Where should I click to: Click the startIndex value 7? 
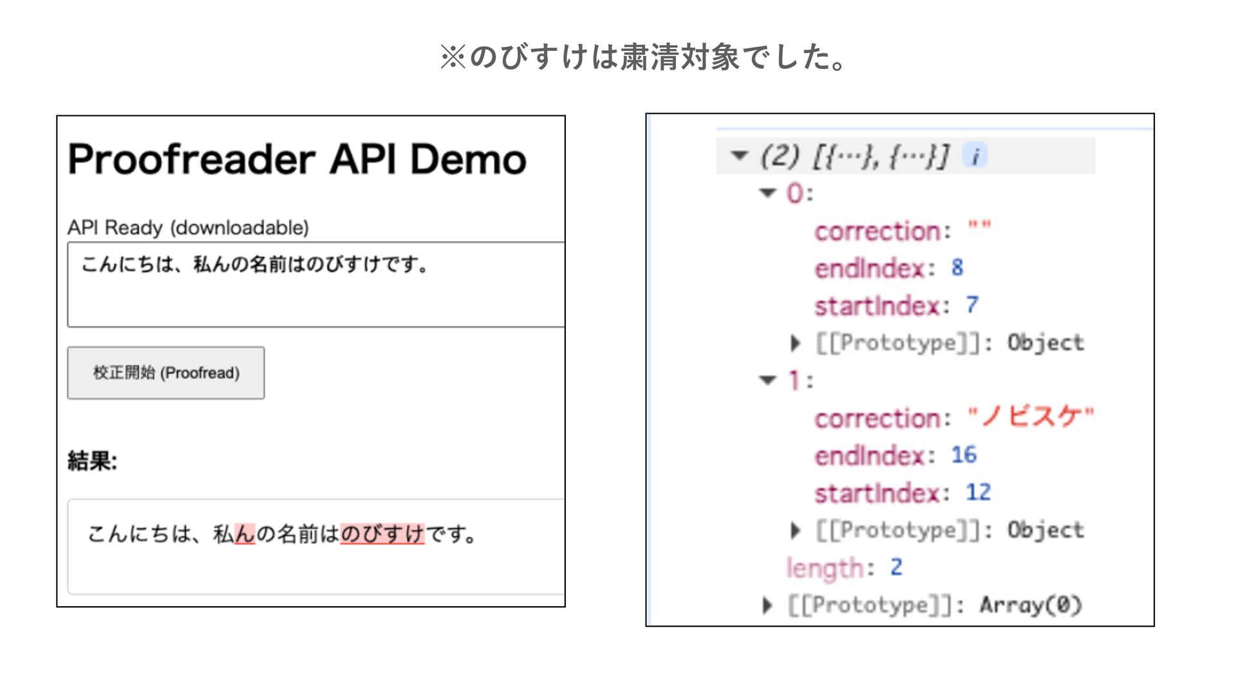tap(971, 305)
